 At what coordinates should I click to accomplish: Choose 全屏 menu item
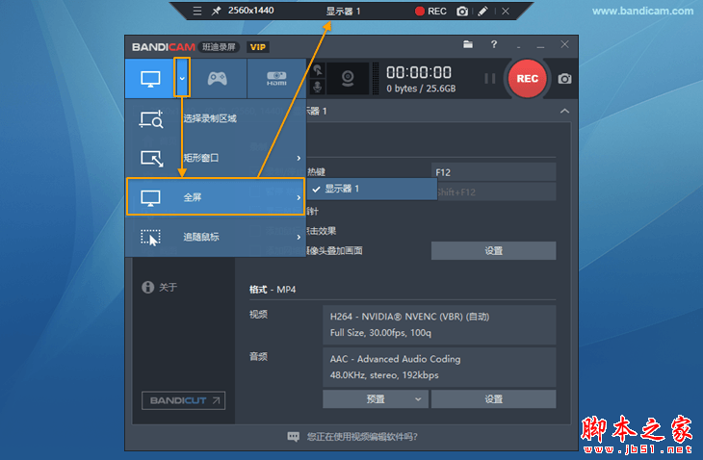[x=216, y=197]
